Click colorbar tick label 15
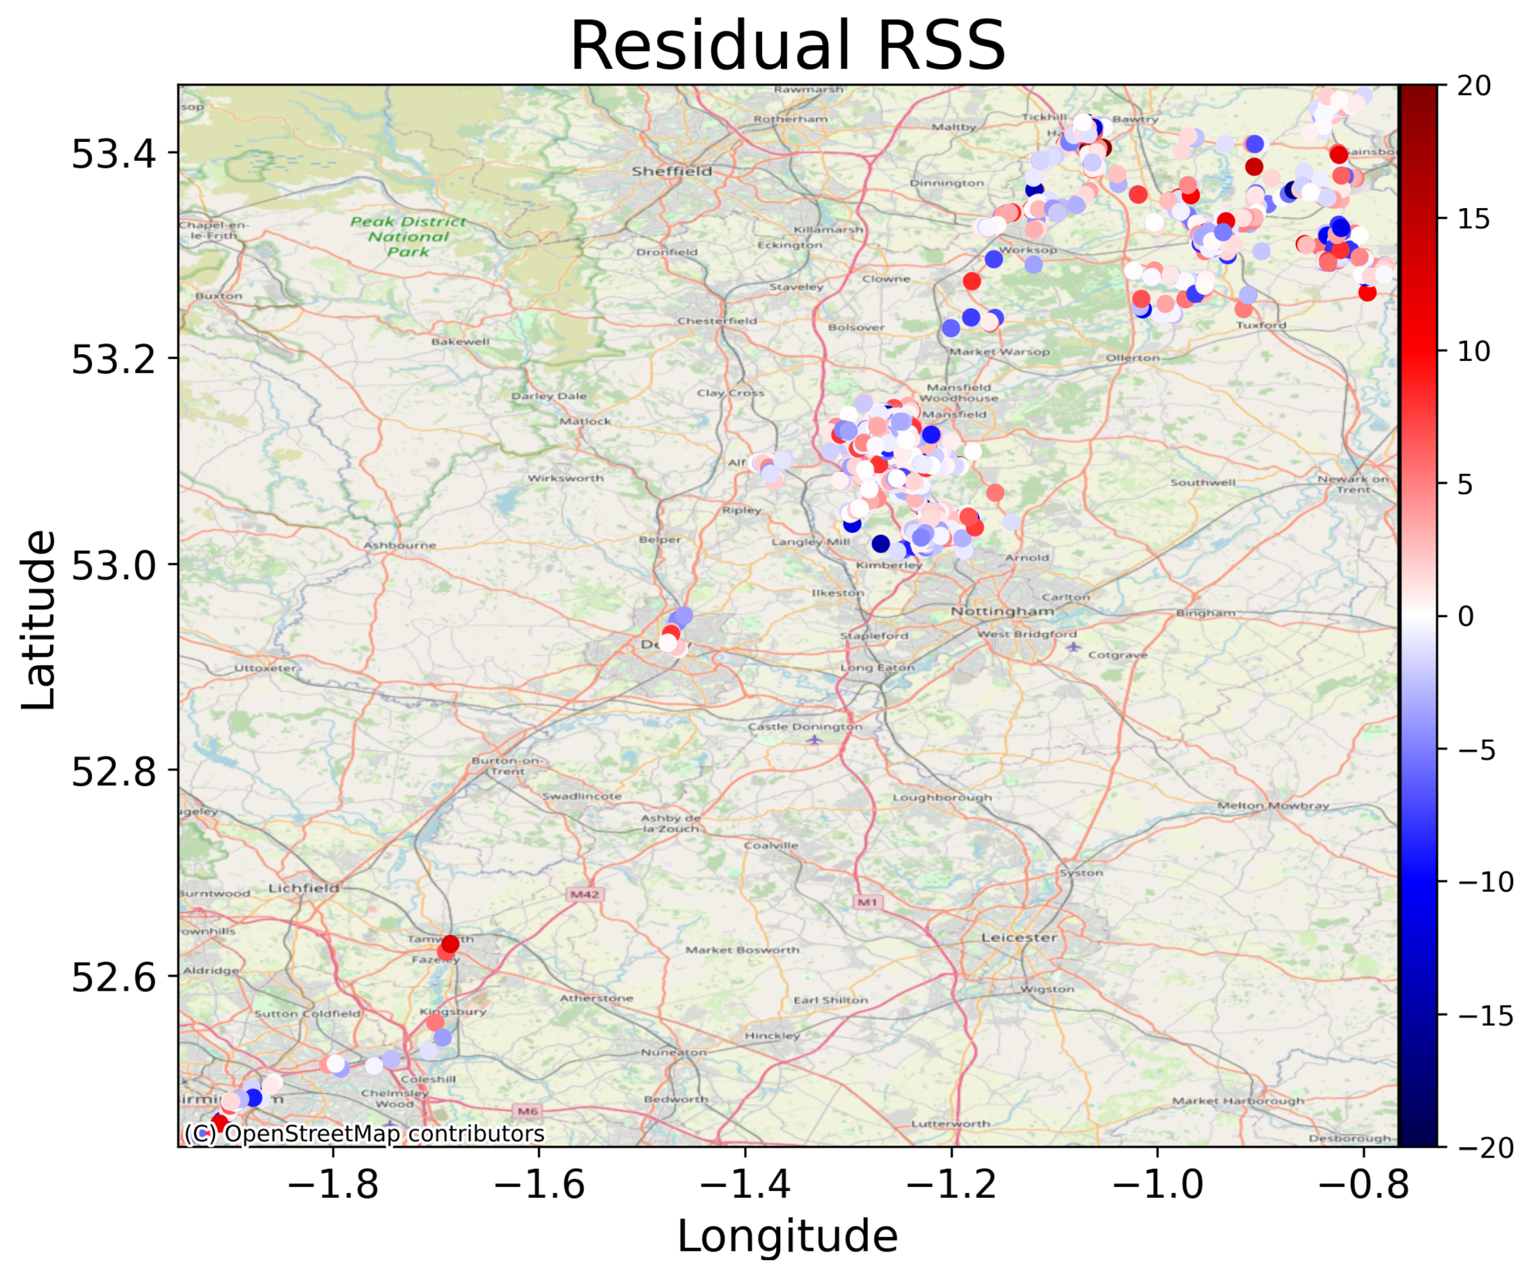The image size is (1529, 1278). 1475,219
